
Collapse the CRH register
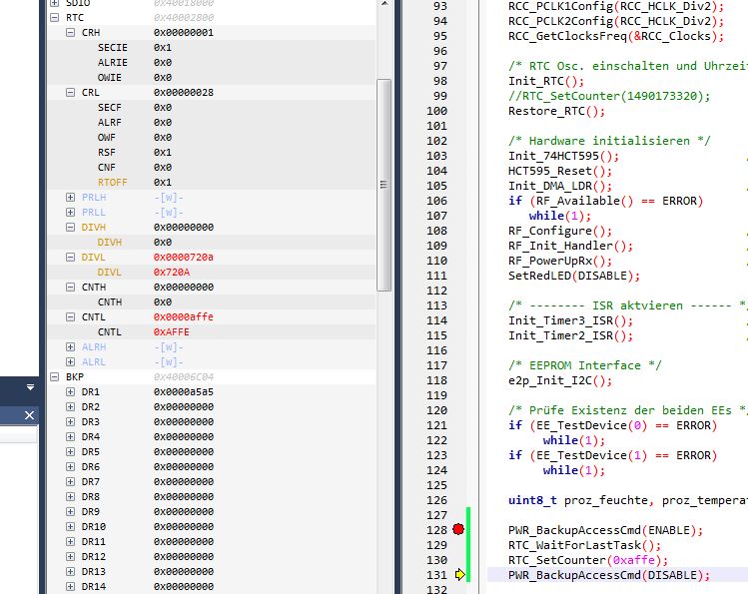tap(70, 32)
